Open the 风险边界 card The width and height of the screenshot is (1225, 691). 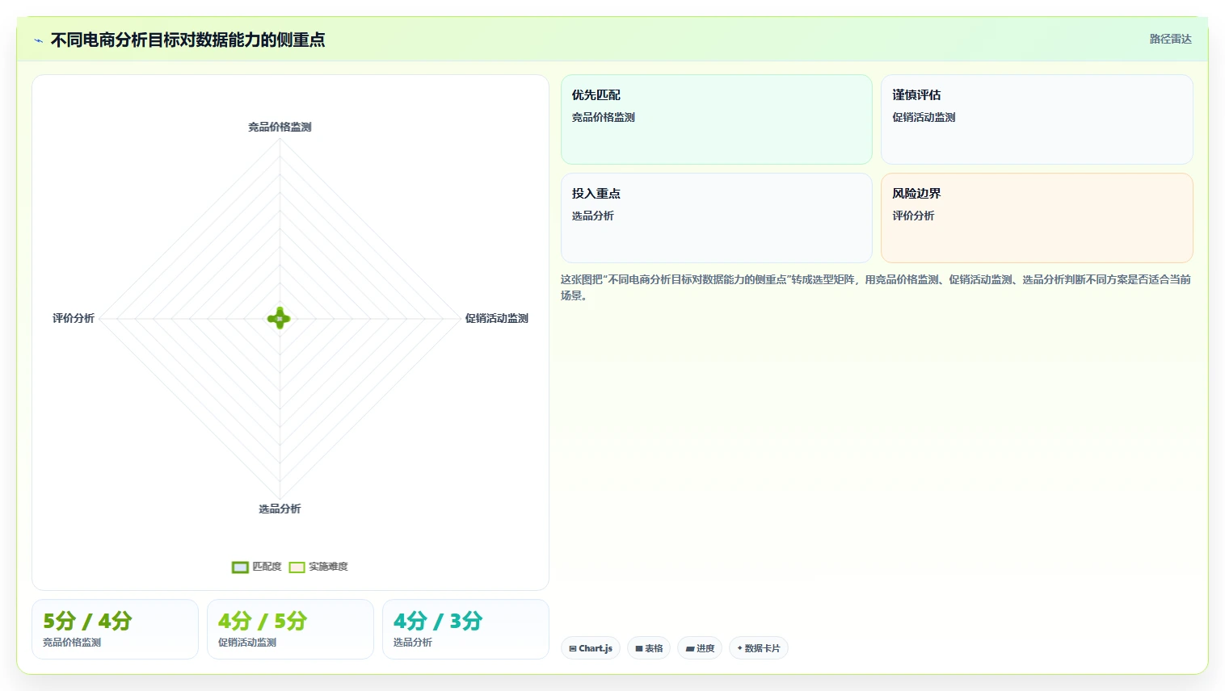tap(1037, 218)
